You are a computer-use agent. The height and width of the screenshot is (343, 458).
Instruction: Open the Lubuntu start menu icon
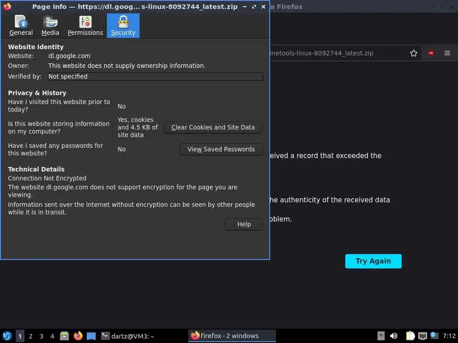pyautogui.click(x=7, y=336)
